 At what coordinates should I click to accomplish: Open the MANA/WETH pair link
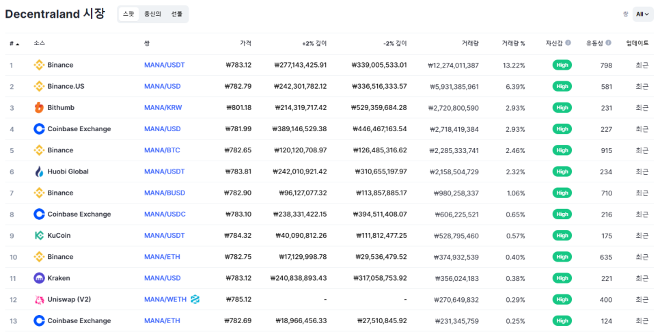165,300
